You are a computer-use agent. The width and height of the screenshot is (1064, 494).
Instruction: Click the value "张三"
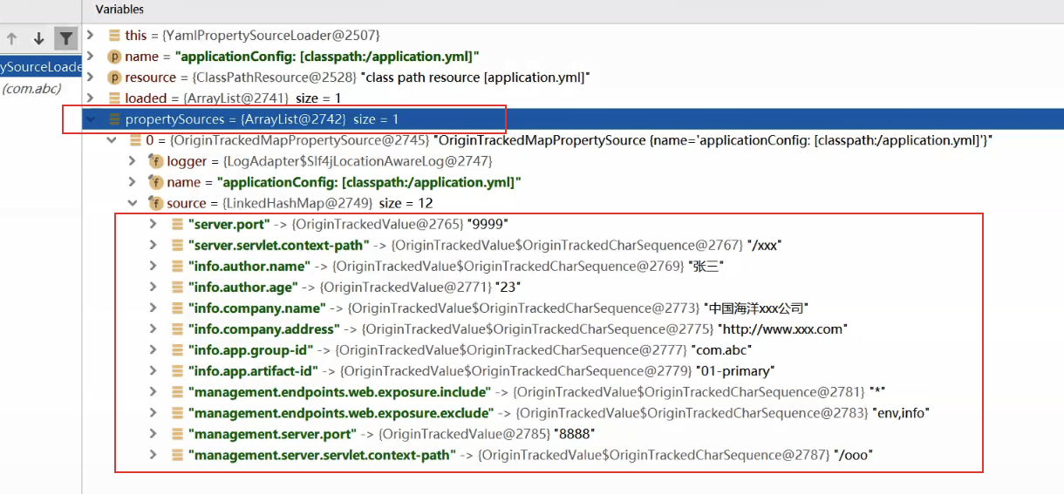(x=706, y=266)
